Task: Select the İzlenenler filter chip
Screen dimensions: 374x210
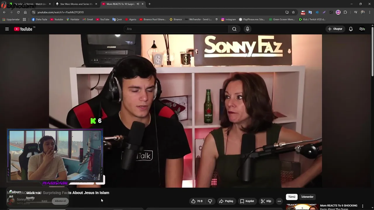Action: point(307,197)
